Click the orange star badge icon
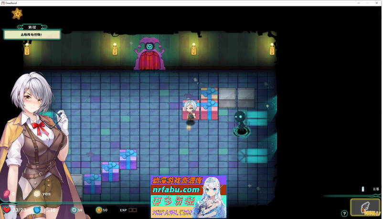383x219 pixels. tap(17, 14)
